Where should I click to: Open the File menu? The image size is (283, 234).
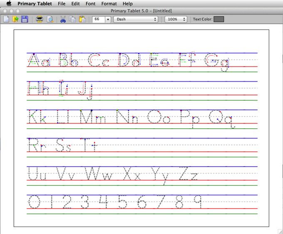coord(62,3)
